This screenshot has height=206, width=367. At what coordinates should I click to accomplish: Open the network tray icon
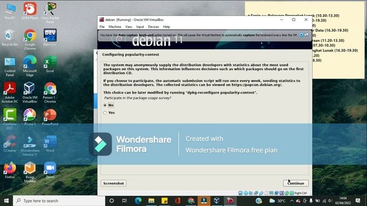tap(324, 201)
